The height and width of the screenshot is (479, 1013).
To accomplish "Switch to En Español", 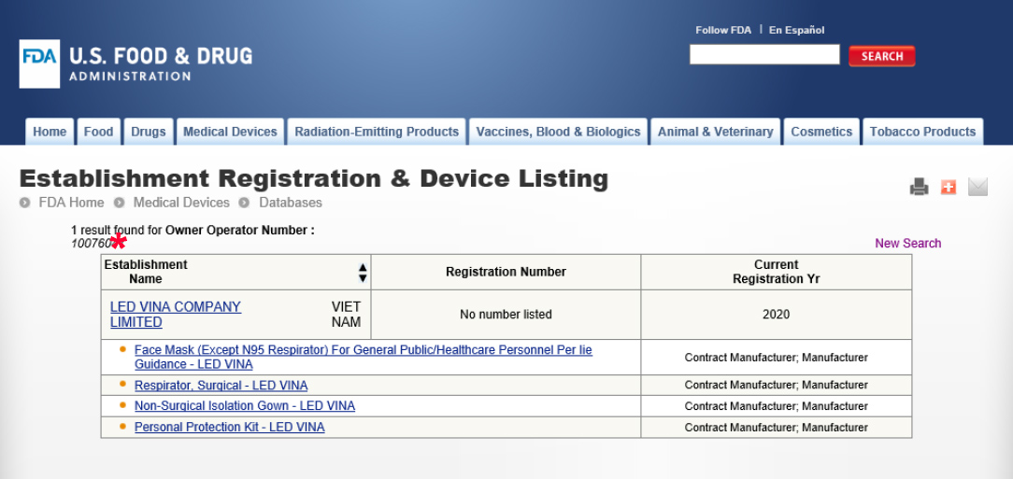I will (x=796, y=30).
